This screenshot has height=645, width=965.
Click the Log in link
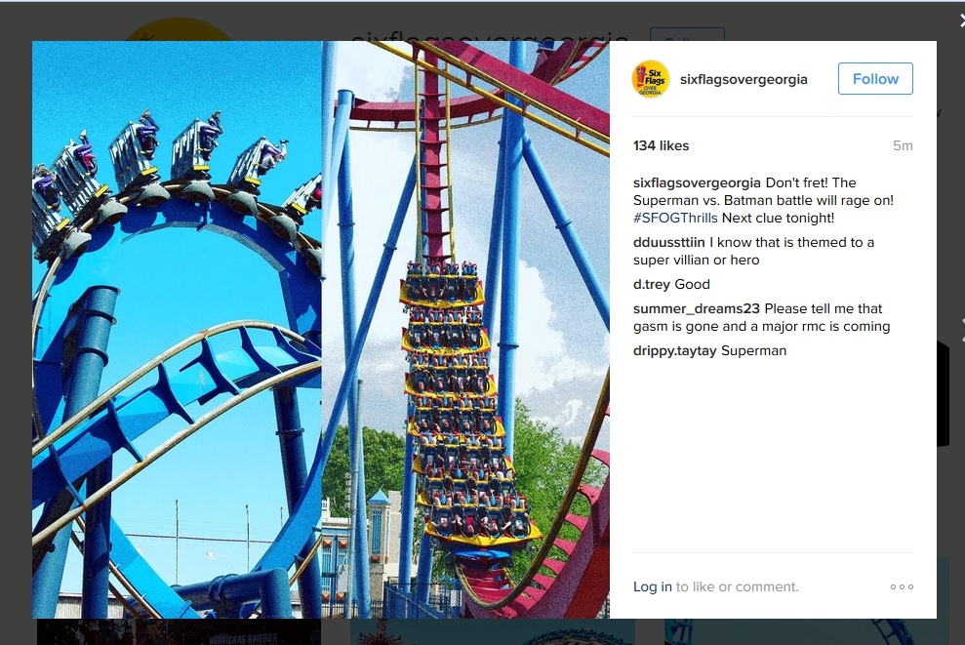click(x=653, y=587)
